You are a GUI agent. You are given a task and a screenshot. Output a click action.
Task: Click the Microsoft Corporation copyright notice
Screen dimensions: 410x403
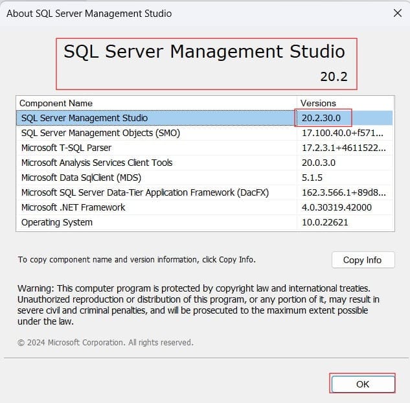pyautogui.click(x=106, y=342)
